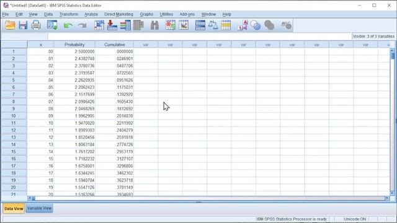Select row header number 10

(14, 116)
